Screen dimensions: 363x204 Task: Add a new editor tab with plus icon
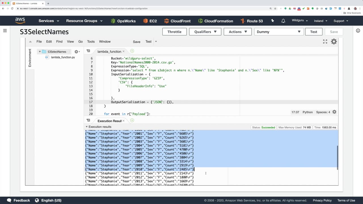click(132, 51)
